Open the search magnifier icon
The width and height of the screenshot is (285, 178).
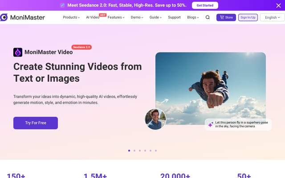(x=208, y=17)
